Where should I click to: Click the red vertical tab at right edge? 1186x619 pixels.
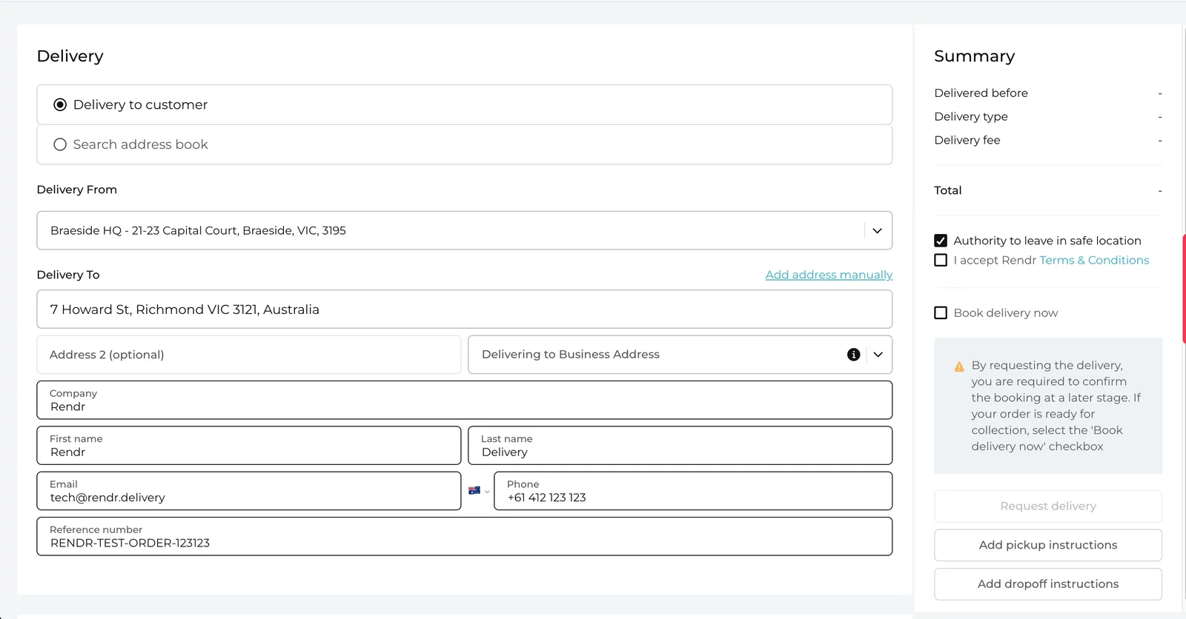1184,289
